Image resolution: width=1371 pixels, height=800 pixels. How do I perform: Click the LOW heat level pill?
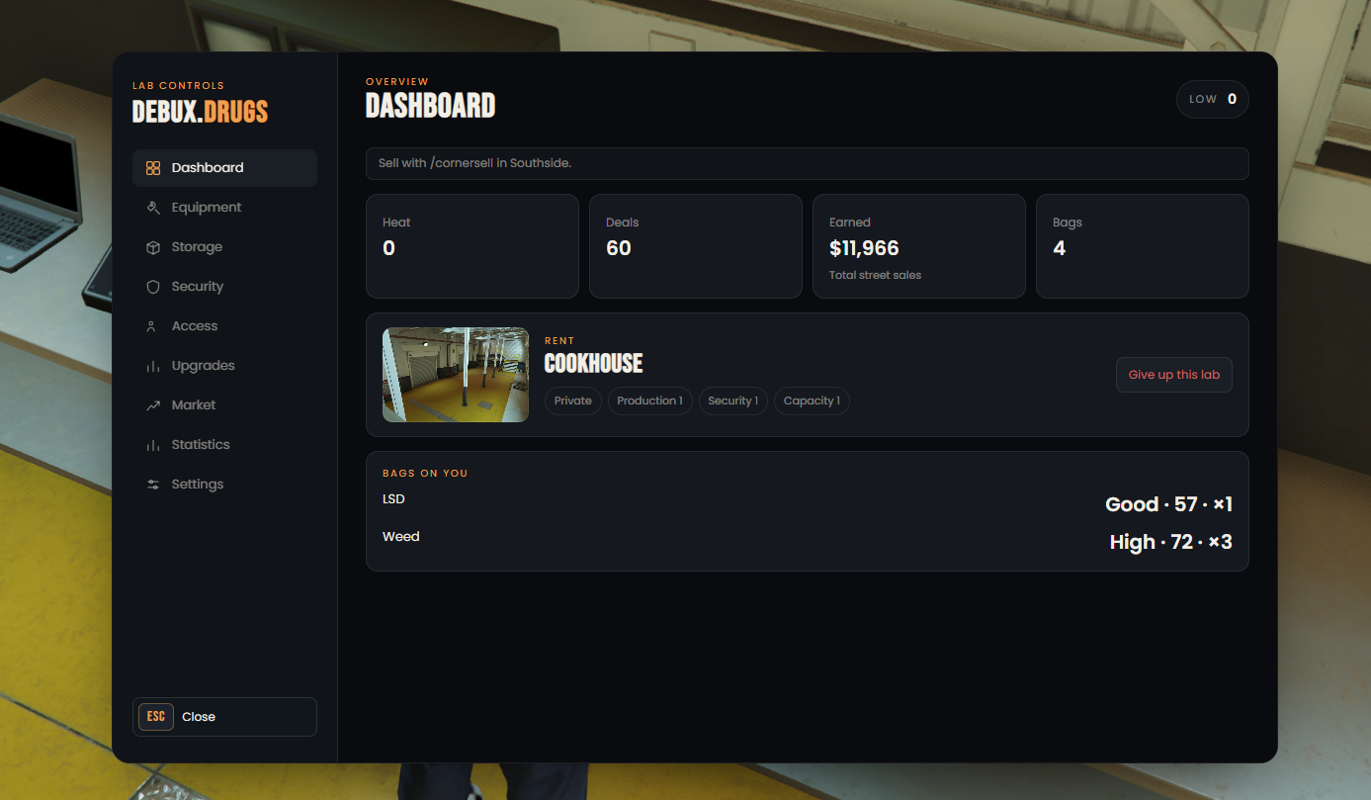coord(1213,99)
